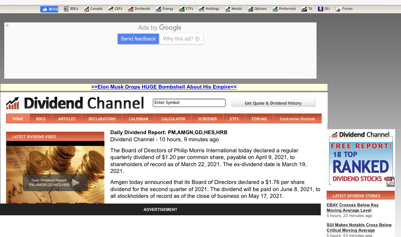Open the ETFS navigation tab
Screen dimensions: 401x237
234,119
